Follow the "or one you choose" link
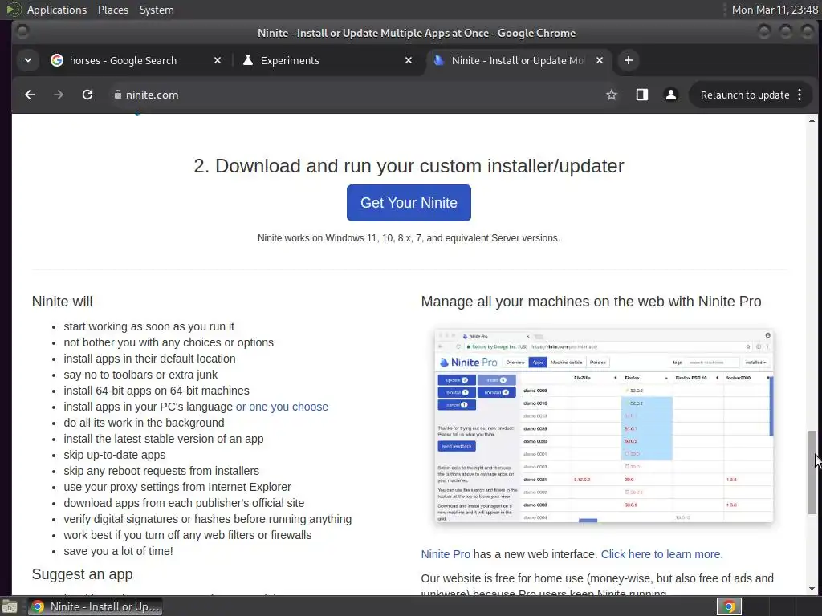The height and width of the screenshot is (616, 822). pyautogui.click(x=282, y=407)
